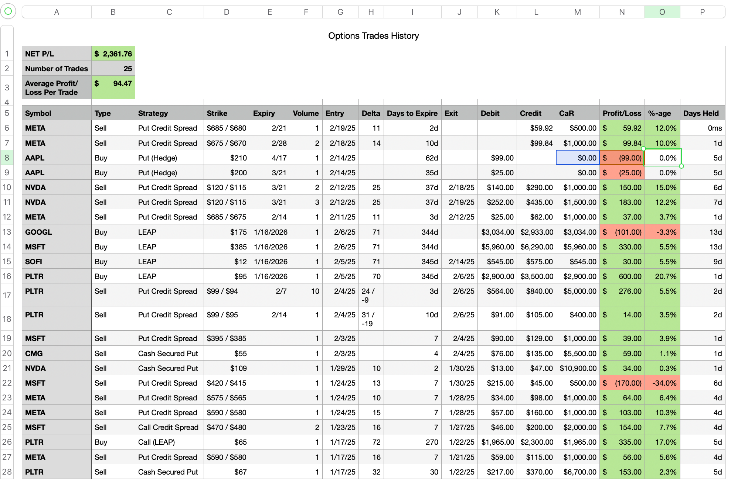This screenshot has height=479, width=731.
Task: Select the 183.00 profit cell
Action: coord(622,202)
